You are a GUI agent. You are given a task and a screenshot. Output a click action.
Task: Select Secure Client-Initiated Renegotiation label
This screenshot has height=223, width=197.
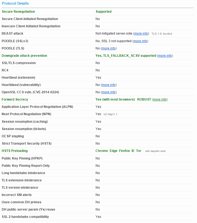30,19
